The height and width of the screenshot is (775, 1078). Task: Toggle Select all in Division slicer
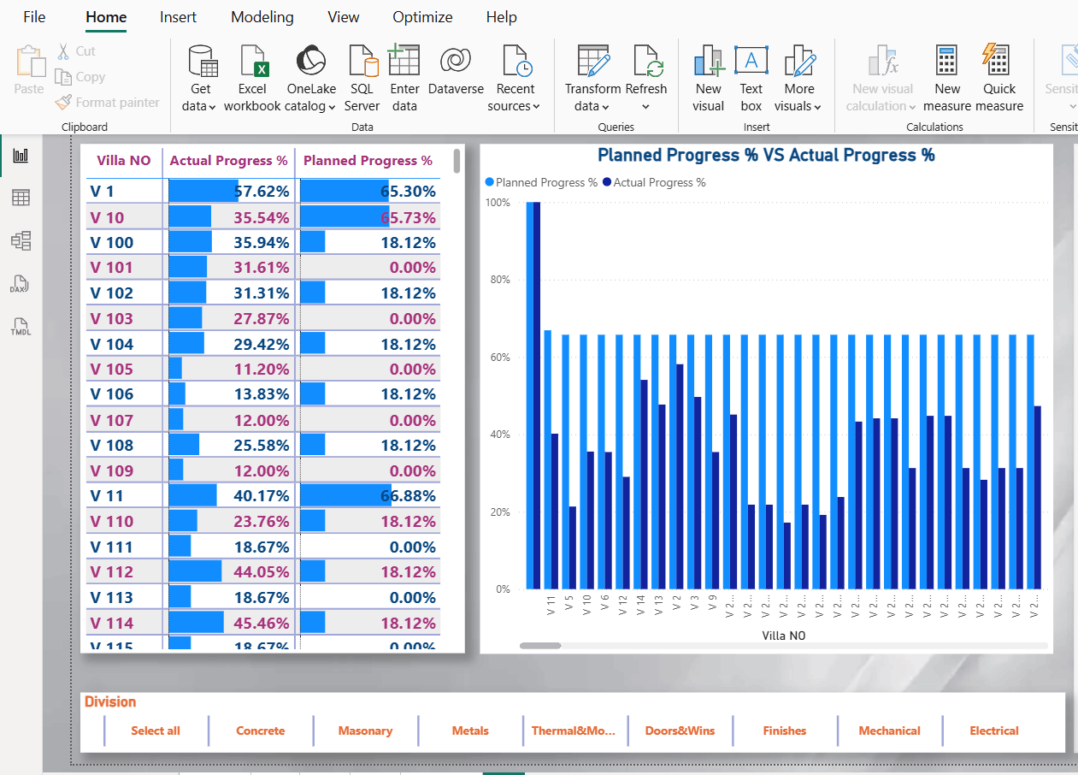(156, 731)
